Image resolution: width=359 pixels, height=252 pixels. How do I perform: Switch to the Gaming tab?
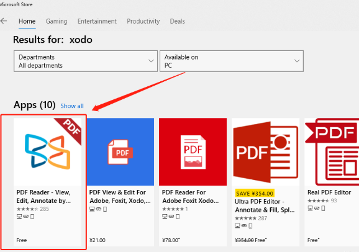[x=57, y=21]
